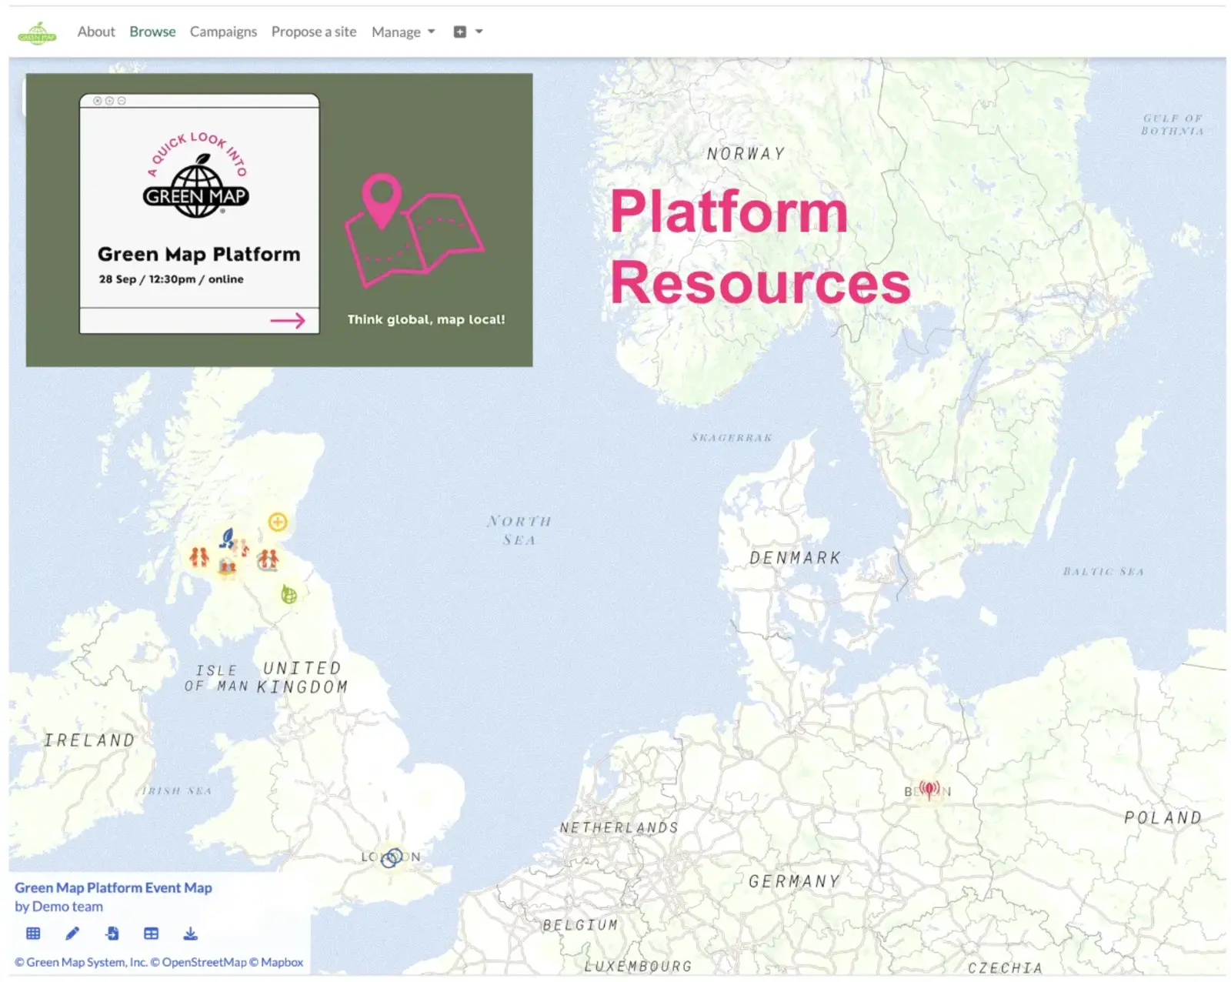1231x982 pixels.
Task: Click the import/export file icon
Action: [112, 934]
